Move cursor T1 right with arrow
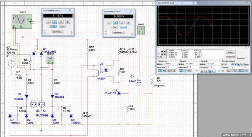Screen dimensions: 252x137 tap(165, 51)
